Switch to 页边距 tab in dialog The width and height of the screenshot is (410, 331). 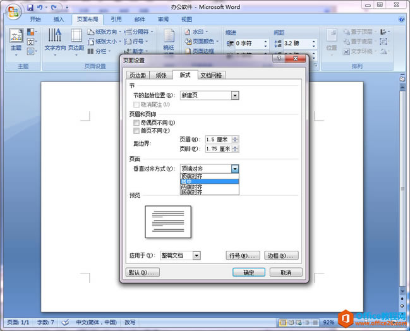click(x=138, y=75)
